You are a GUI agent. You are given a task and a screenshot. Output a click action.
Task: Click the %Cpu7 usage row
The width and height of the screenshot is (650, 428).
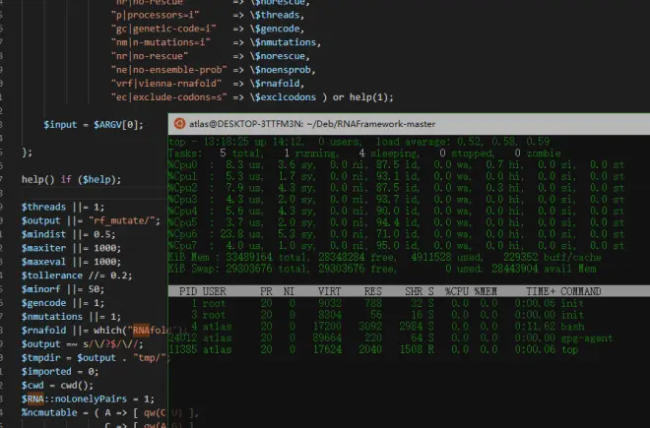click(x=396, y=245)
